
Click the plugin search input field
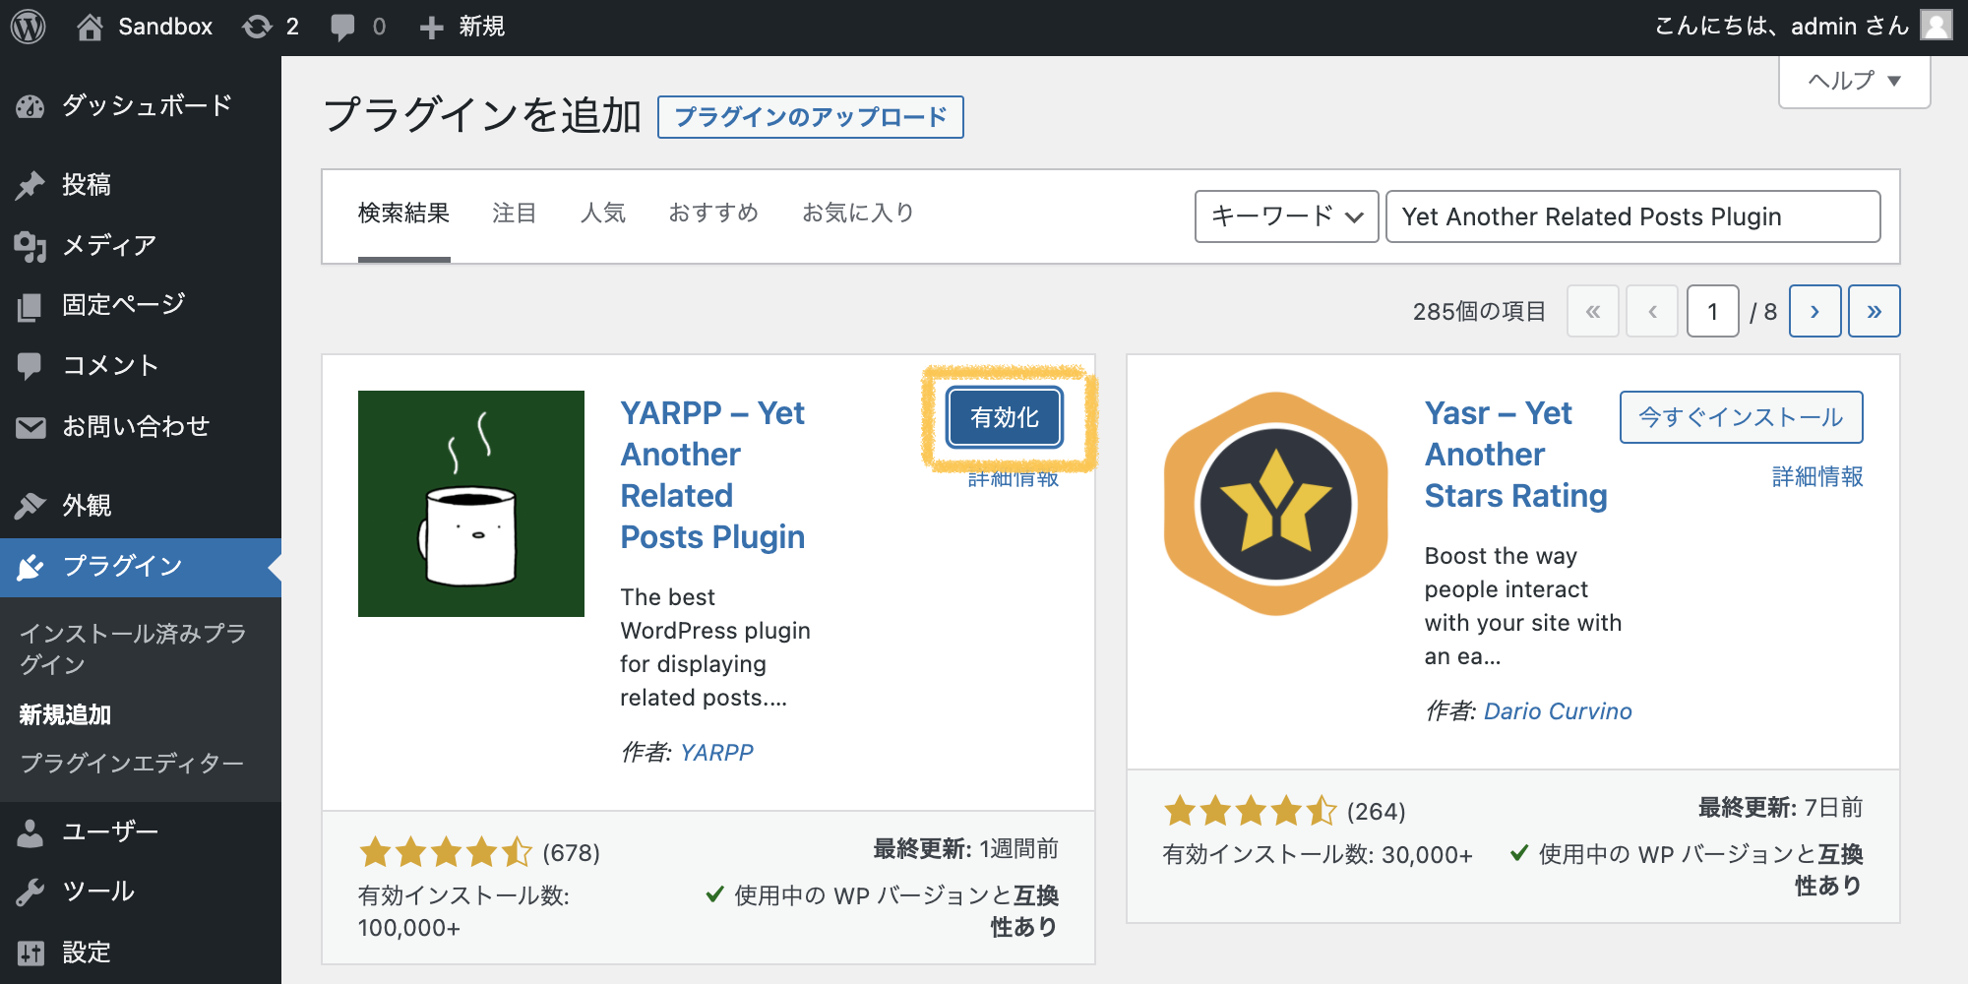tap(1633, 216)
